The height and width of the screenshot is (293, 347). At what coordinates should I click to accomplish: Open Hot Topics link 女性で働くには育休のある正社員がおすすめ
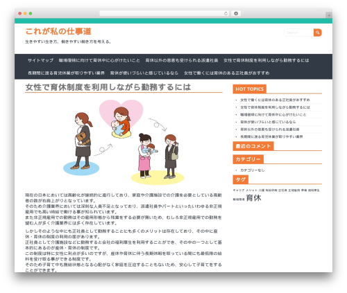[275, 100]
